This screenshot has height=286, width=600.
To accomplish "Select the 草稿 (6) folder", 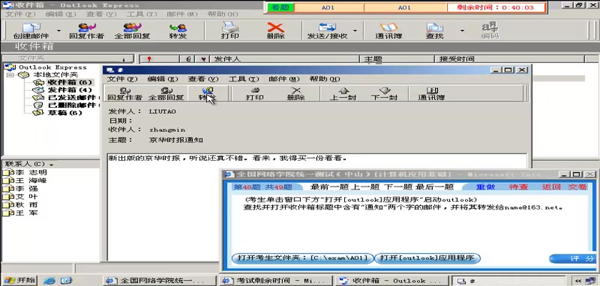I will (65, 112).
